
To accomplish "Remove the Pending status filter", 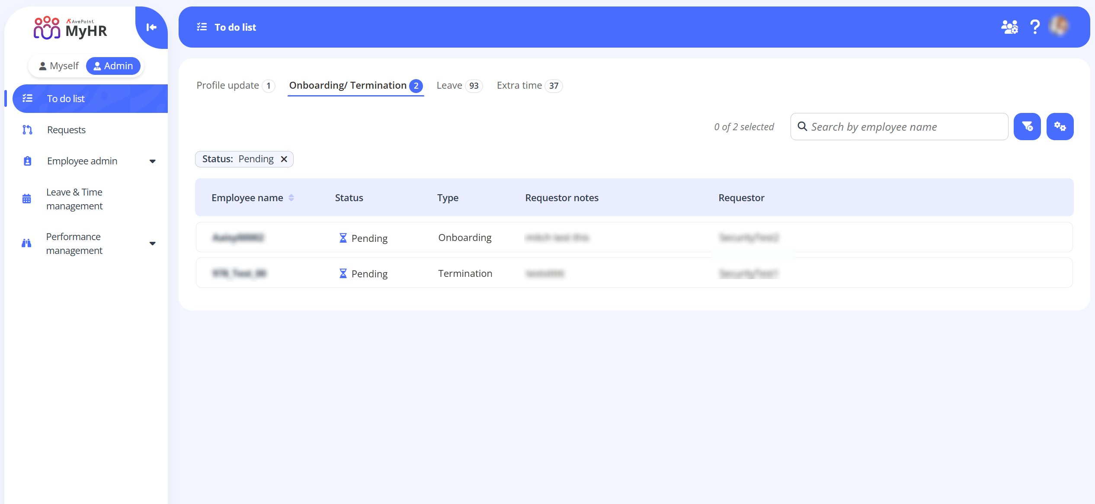I will (x=284, y=159).
